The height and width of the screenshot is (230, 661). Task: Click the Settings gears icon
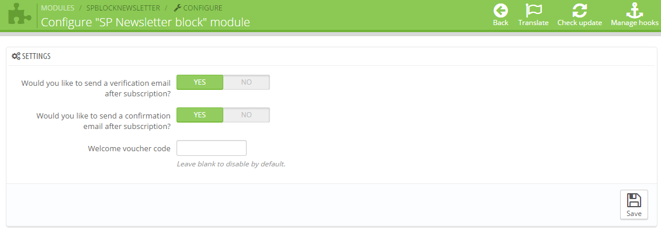pyautogui.click(x=16, y=56)
